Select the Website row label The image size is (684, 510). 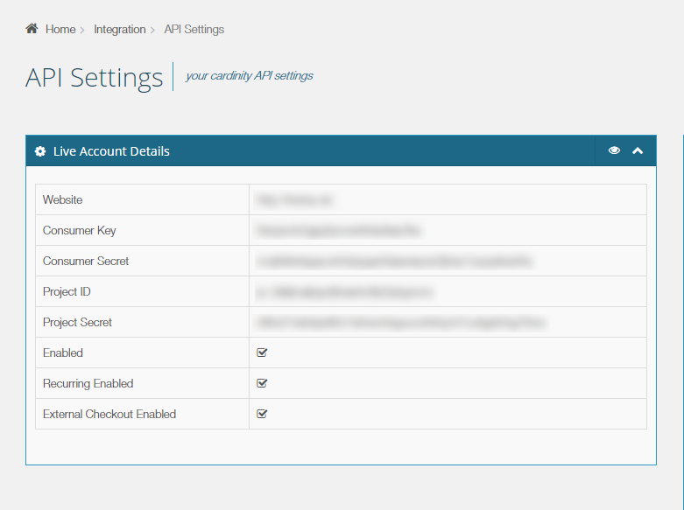(x=63, y=200)
